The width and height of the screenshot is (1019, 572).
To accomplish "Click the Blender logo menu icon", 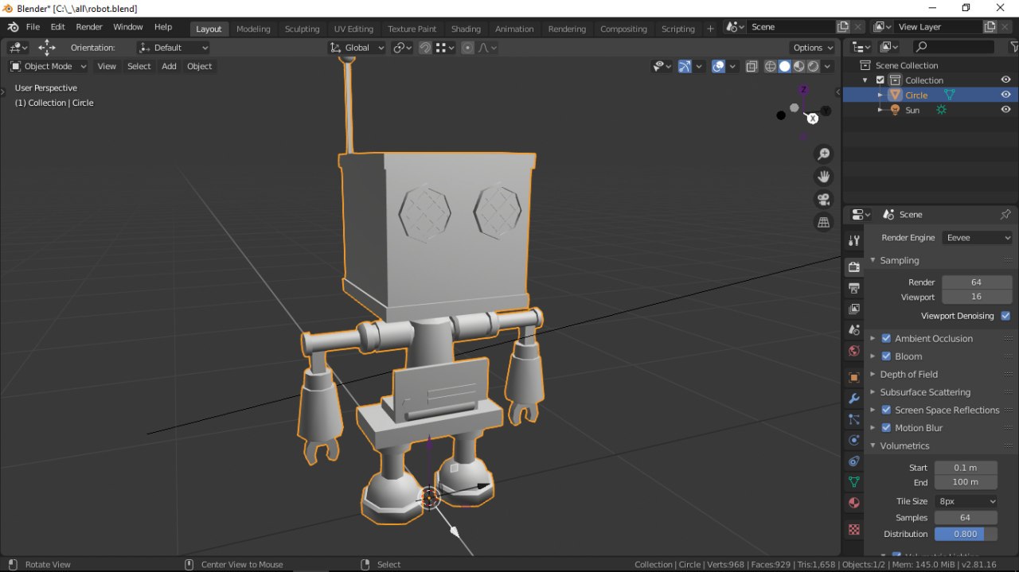I will point(13,27).
